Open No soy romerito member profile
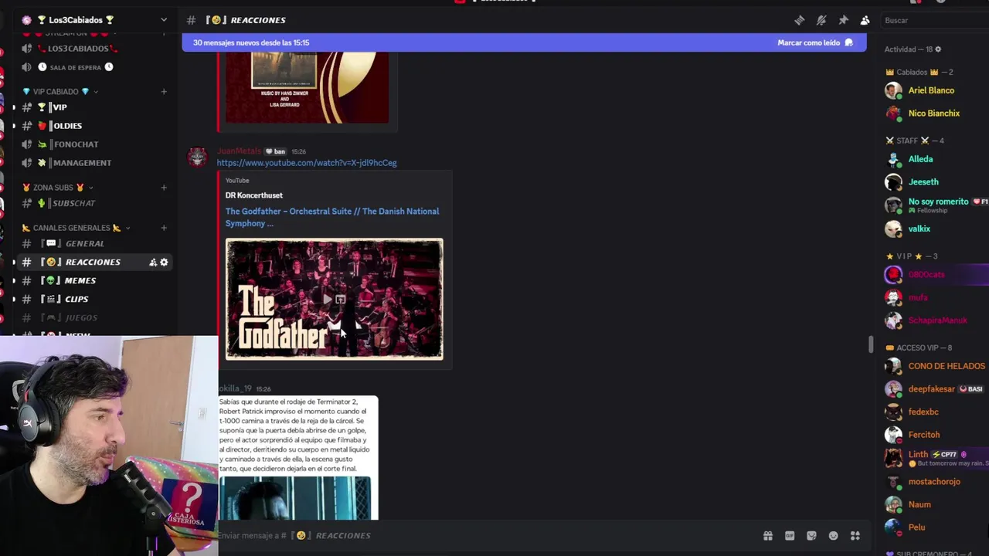Viewport: 989px width, 556px height. click(x=935, y=205)
